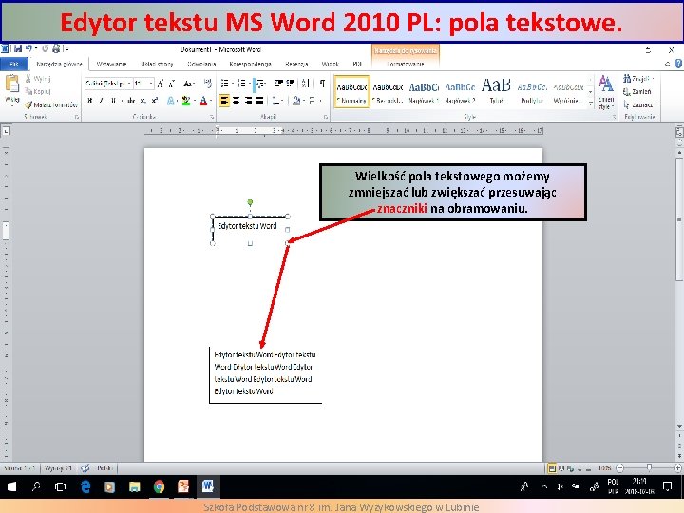Click the Undo arrow in quick access toolbar
684x513 pixels.
pyautogui.click(x=28, y=48)
